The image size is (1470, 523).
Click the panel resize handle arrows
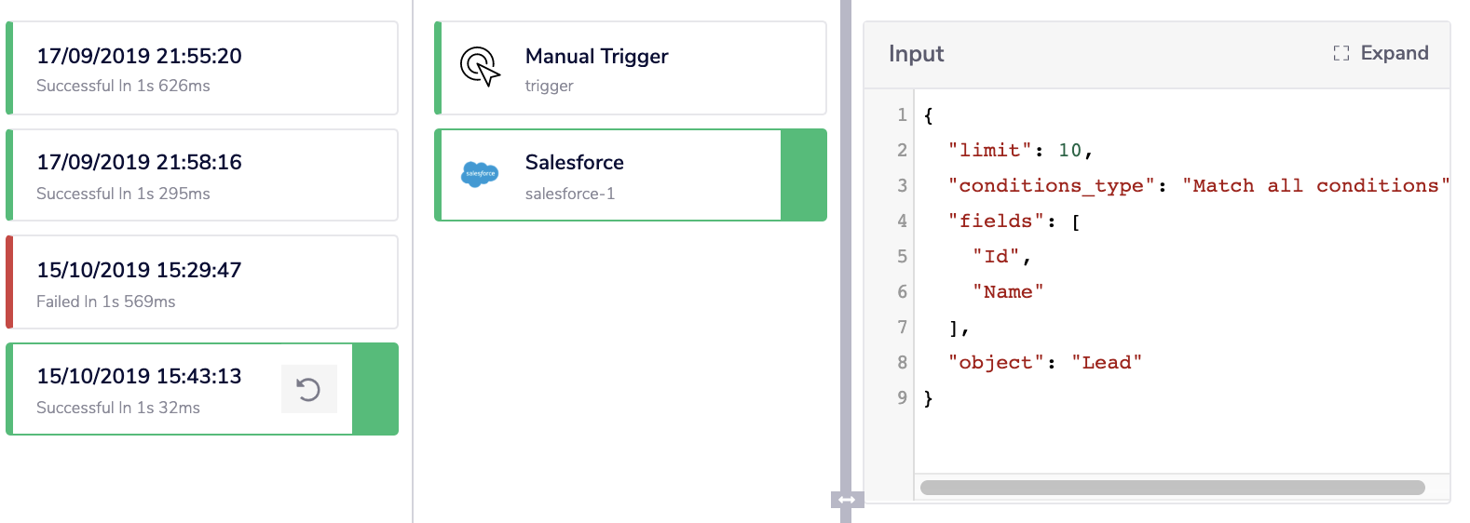[847, 500]
